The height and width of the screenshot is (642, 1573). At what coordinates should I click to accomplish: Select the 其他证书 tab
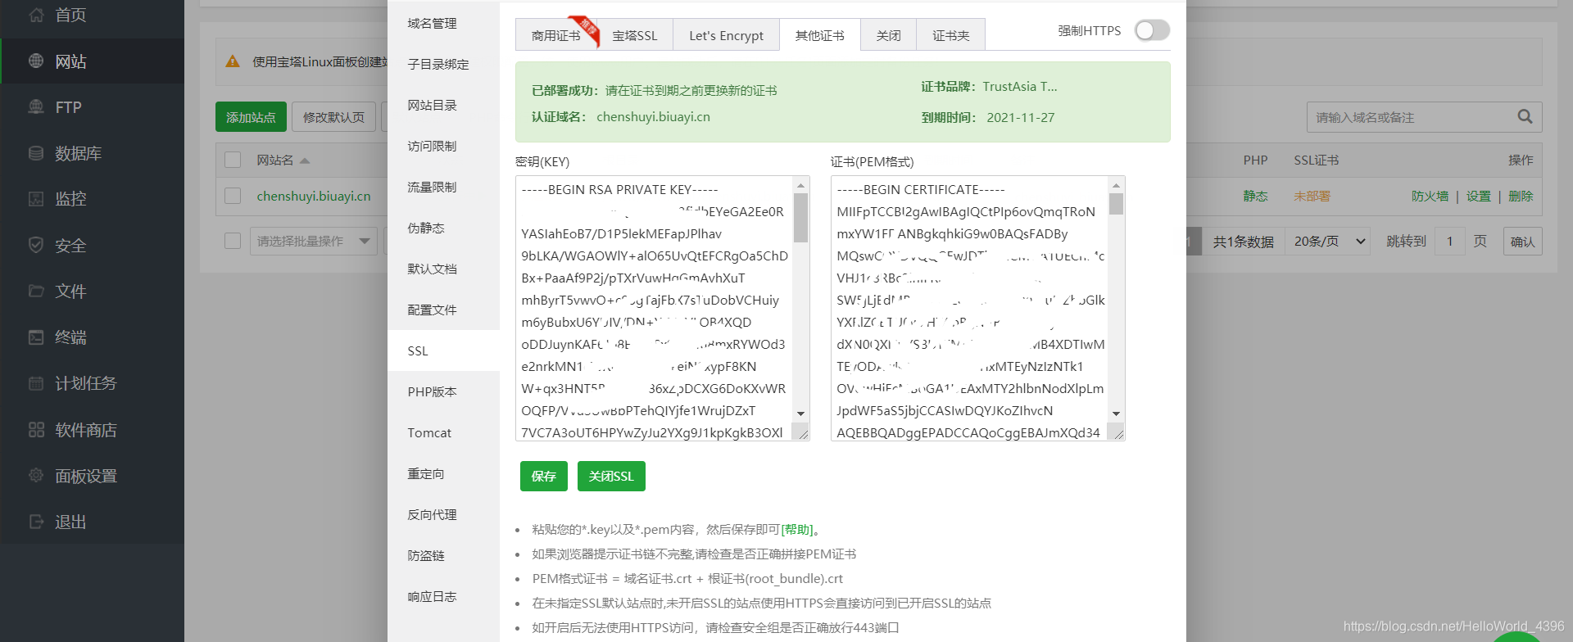[820, 35]
